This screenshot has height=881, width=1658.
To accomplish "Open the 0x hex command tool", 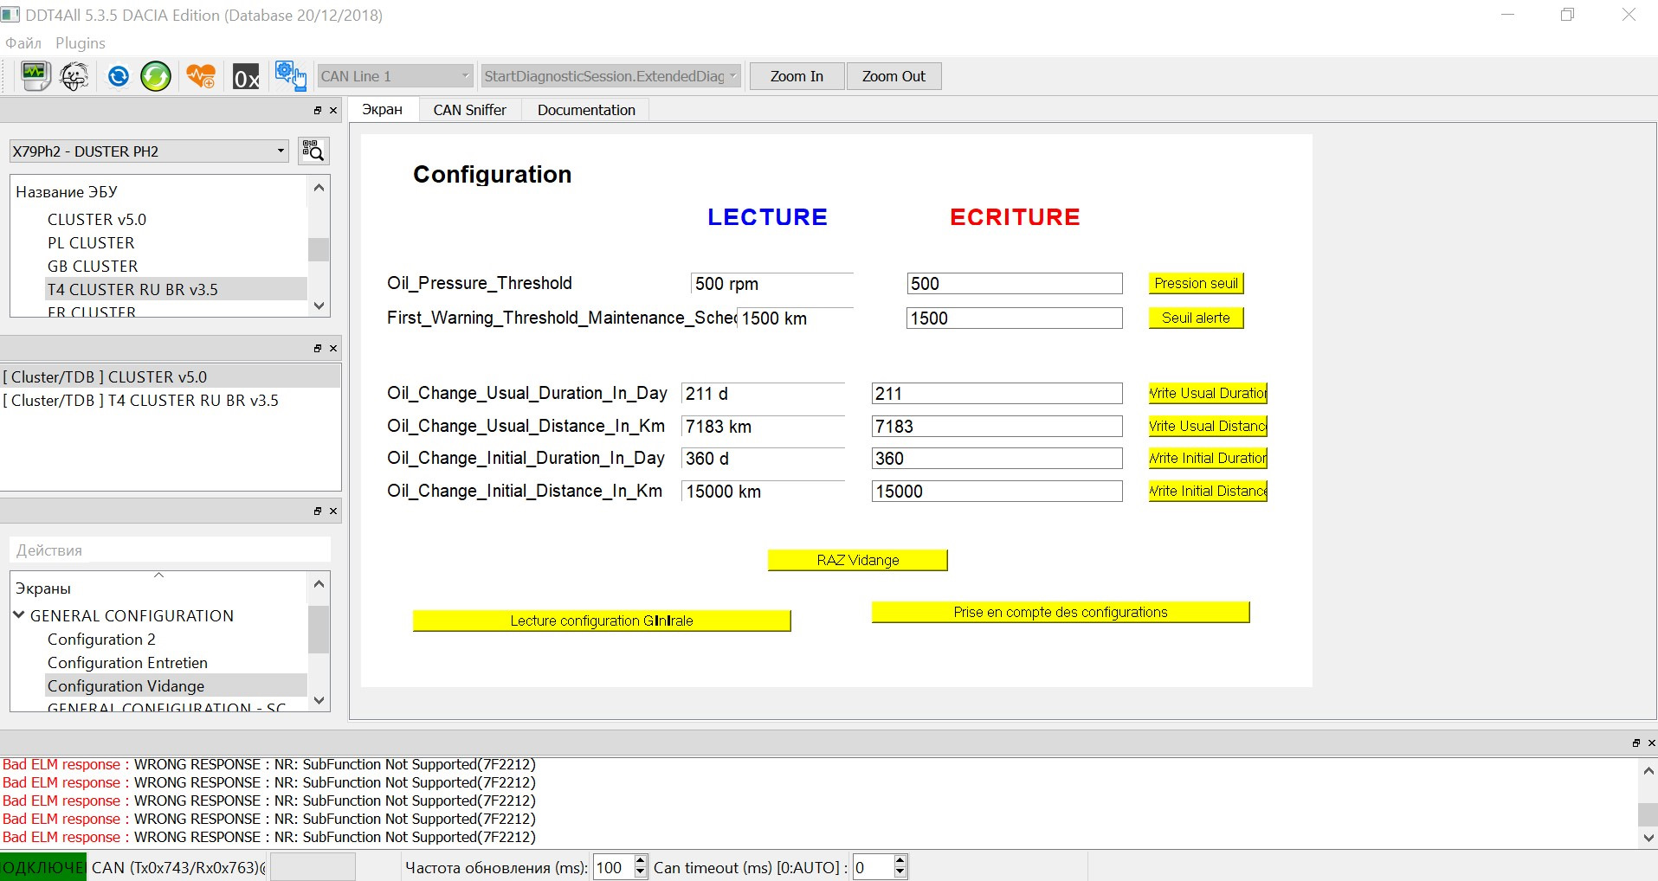I will click(x=246, y=77).
